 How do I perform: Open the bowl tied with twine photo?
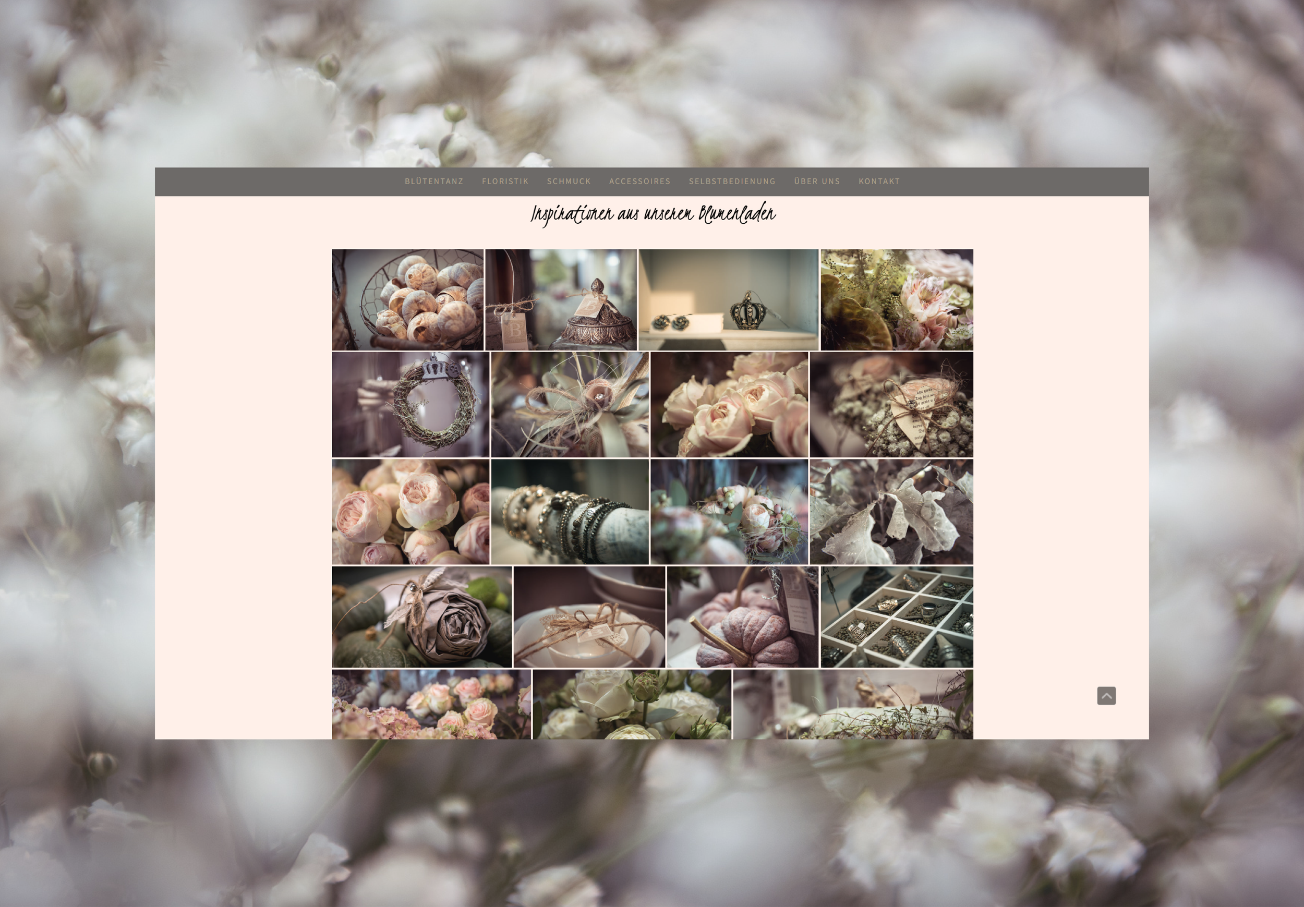(589, 617)
